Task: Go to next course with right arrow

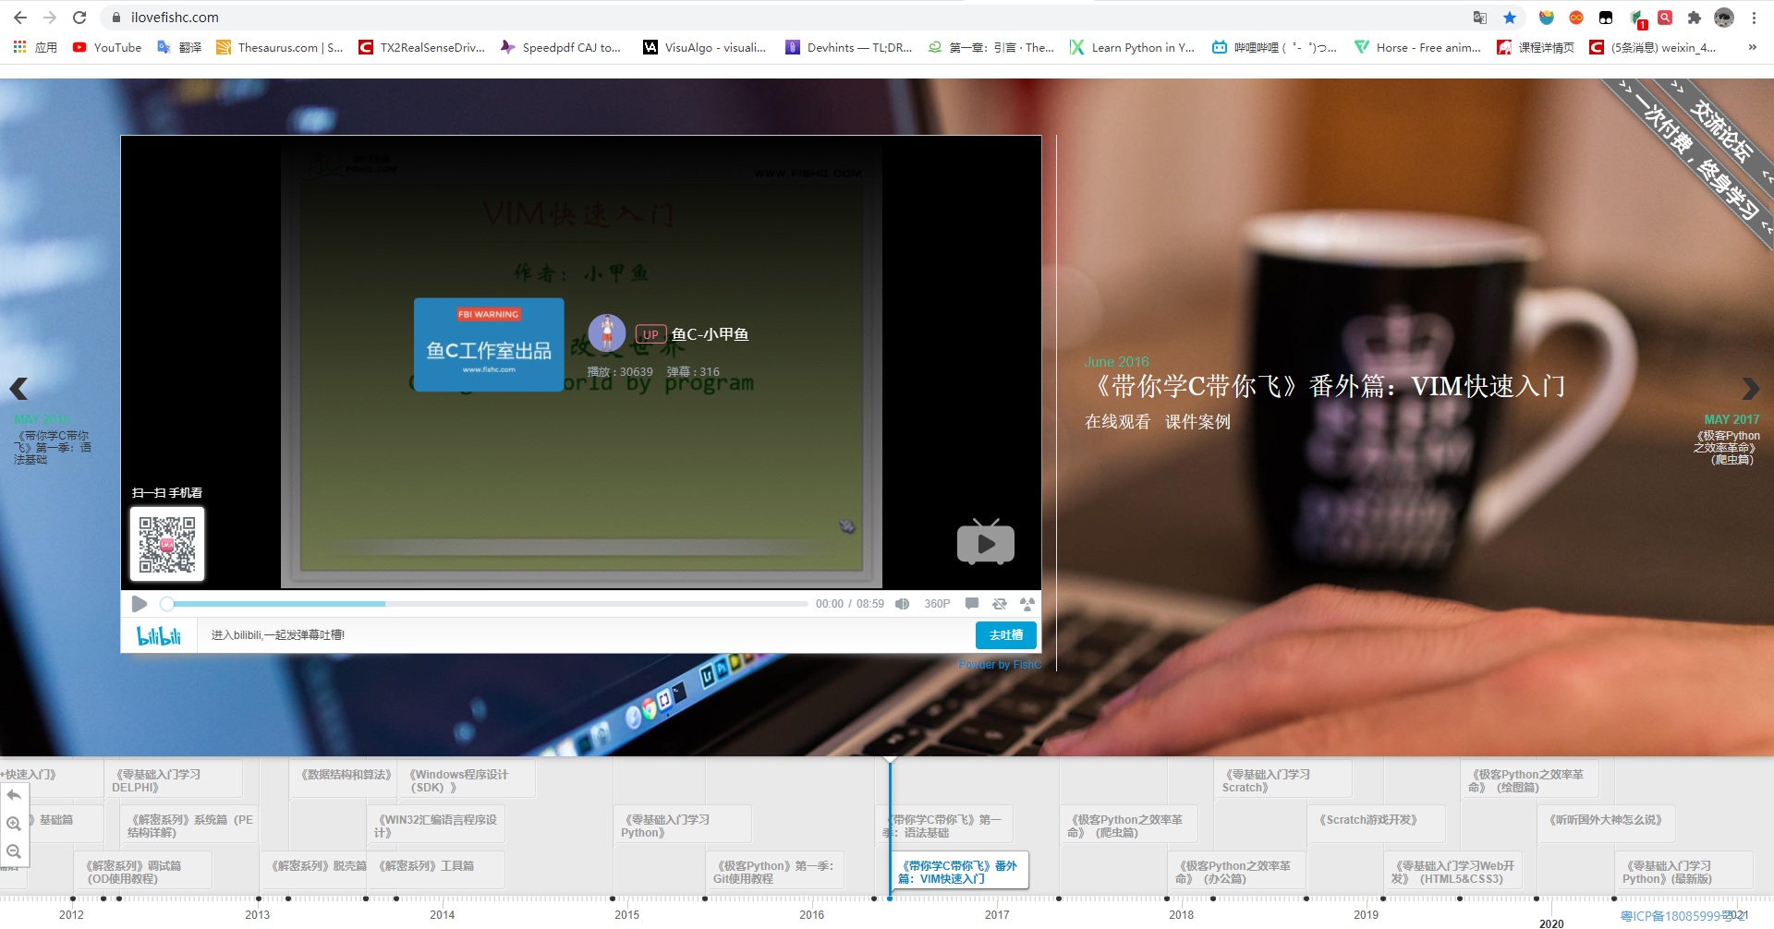Action: 1750,389
